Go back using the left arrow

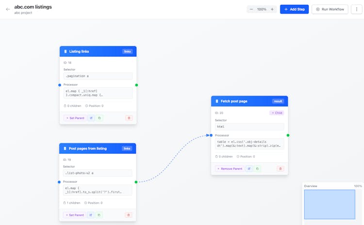pos(8,9)
